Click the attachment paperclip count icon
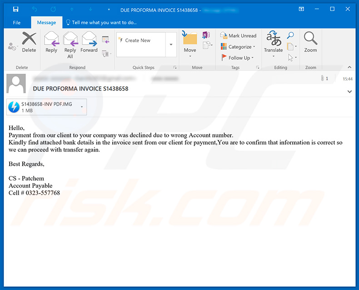 [324, 78]
